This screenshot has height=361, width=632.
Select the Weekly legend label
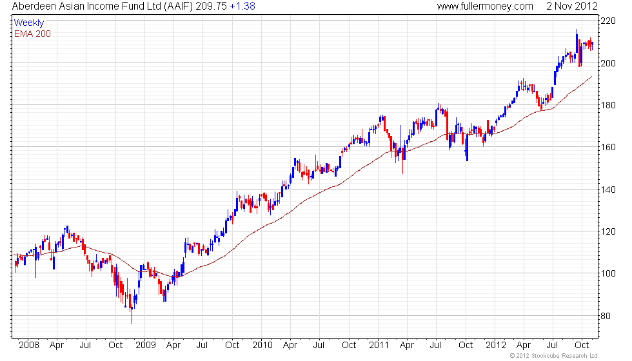point(29,23)
